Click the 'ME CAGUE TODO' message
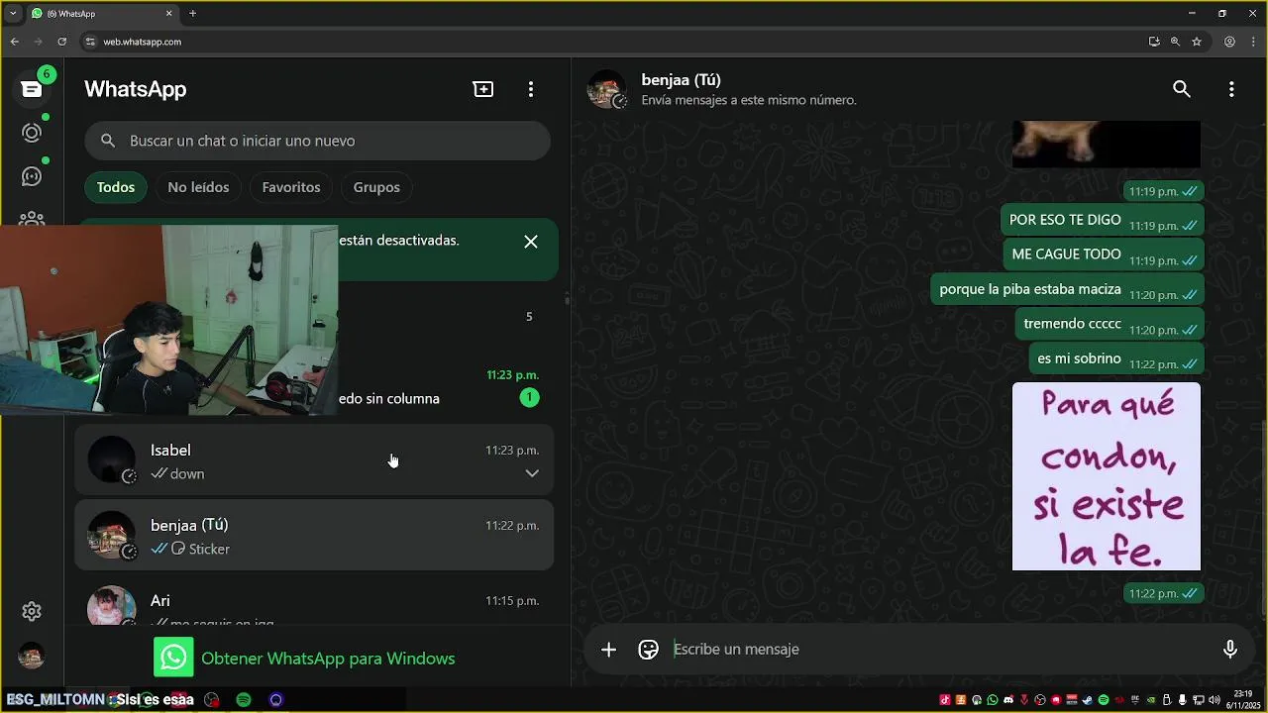 tap(1104, 255)
